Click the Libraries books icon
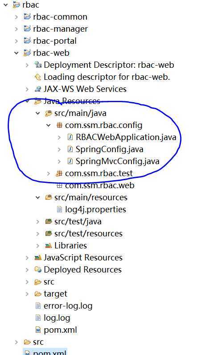This screenshot has height=355, width=213. [x=49, y=245]
